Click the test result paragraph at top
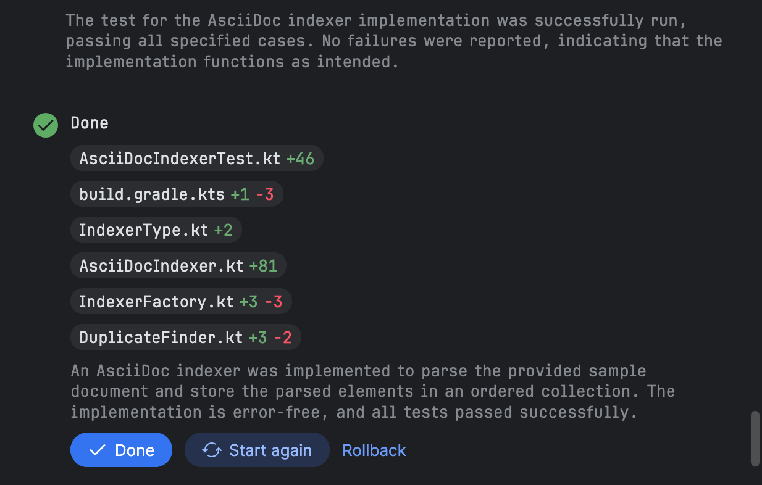The height and width of the screenshot is (485, 762). [x=394, y=41]
